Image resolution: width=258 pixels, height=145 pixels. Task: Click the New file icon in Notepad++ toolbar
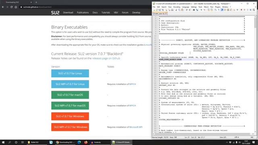(154, 10)
